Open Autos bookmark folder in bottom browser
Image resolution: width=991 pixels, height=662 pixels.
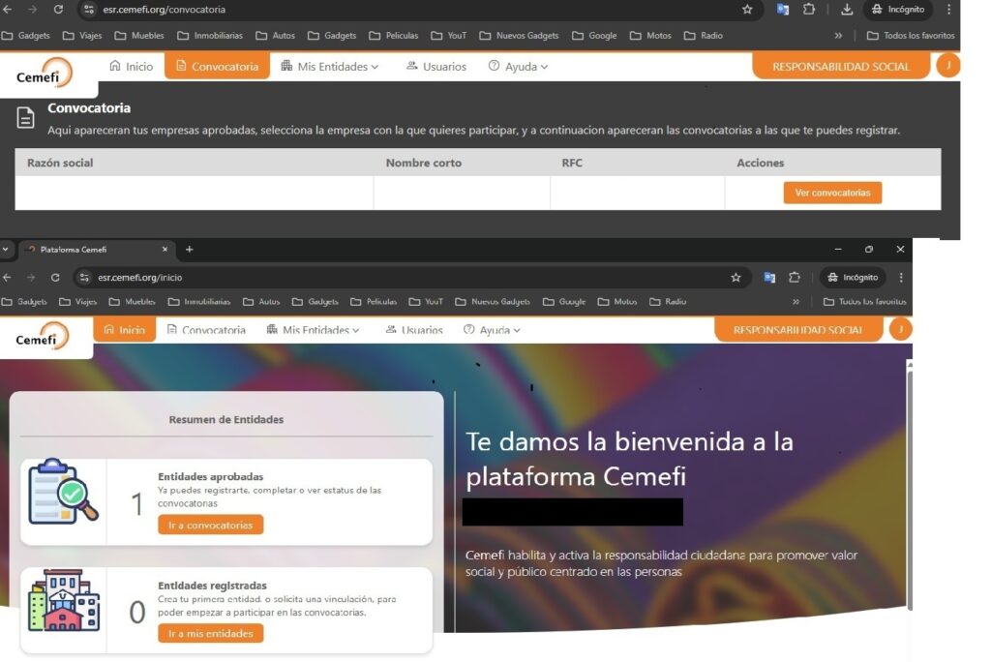(x=261, y=302)
